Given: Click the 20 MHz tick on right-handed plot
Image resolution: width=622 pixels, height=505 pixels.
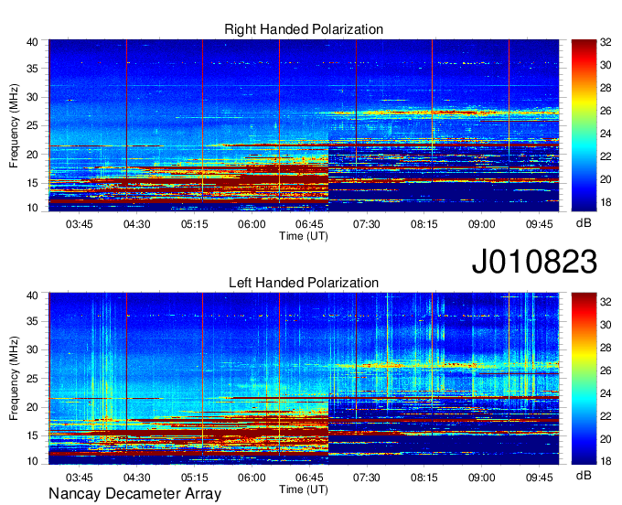Looking at the screenshot, I should click(32, 155).
